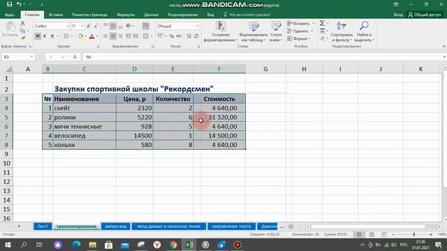Apply comma thousands separator style

click(179, 36)
